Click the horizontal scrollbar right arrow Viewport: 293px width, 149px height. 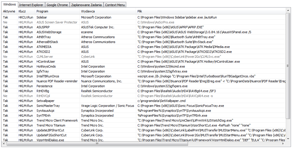(283, 144)
